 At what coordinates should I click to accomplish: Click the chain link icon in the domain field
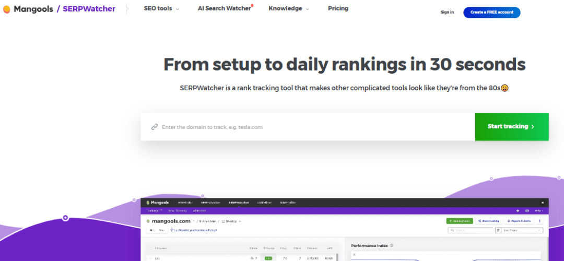[x=155, y=127]
